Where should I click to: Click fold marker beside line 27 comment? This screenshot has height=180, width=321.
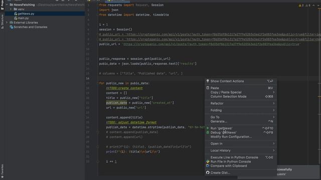[98, 132]
